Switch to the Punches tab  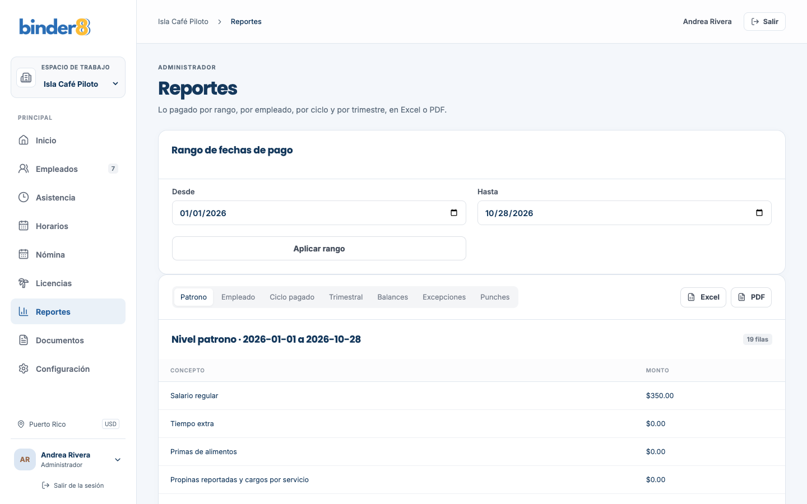click(x=495, y=297)
